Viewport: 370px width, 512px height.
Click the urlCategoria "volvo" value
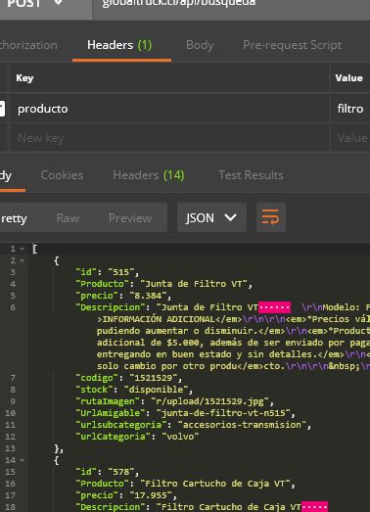click(x=180, y=437)
